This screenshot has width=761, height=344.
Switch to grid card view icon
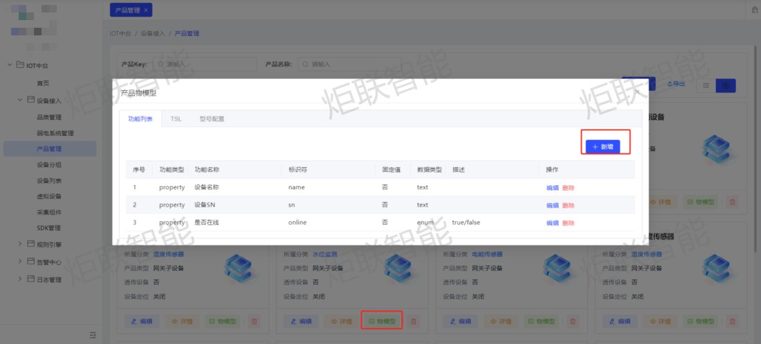[x=726, y=85]
